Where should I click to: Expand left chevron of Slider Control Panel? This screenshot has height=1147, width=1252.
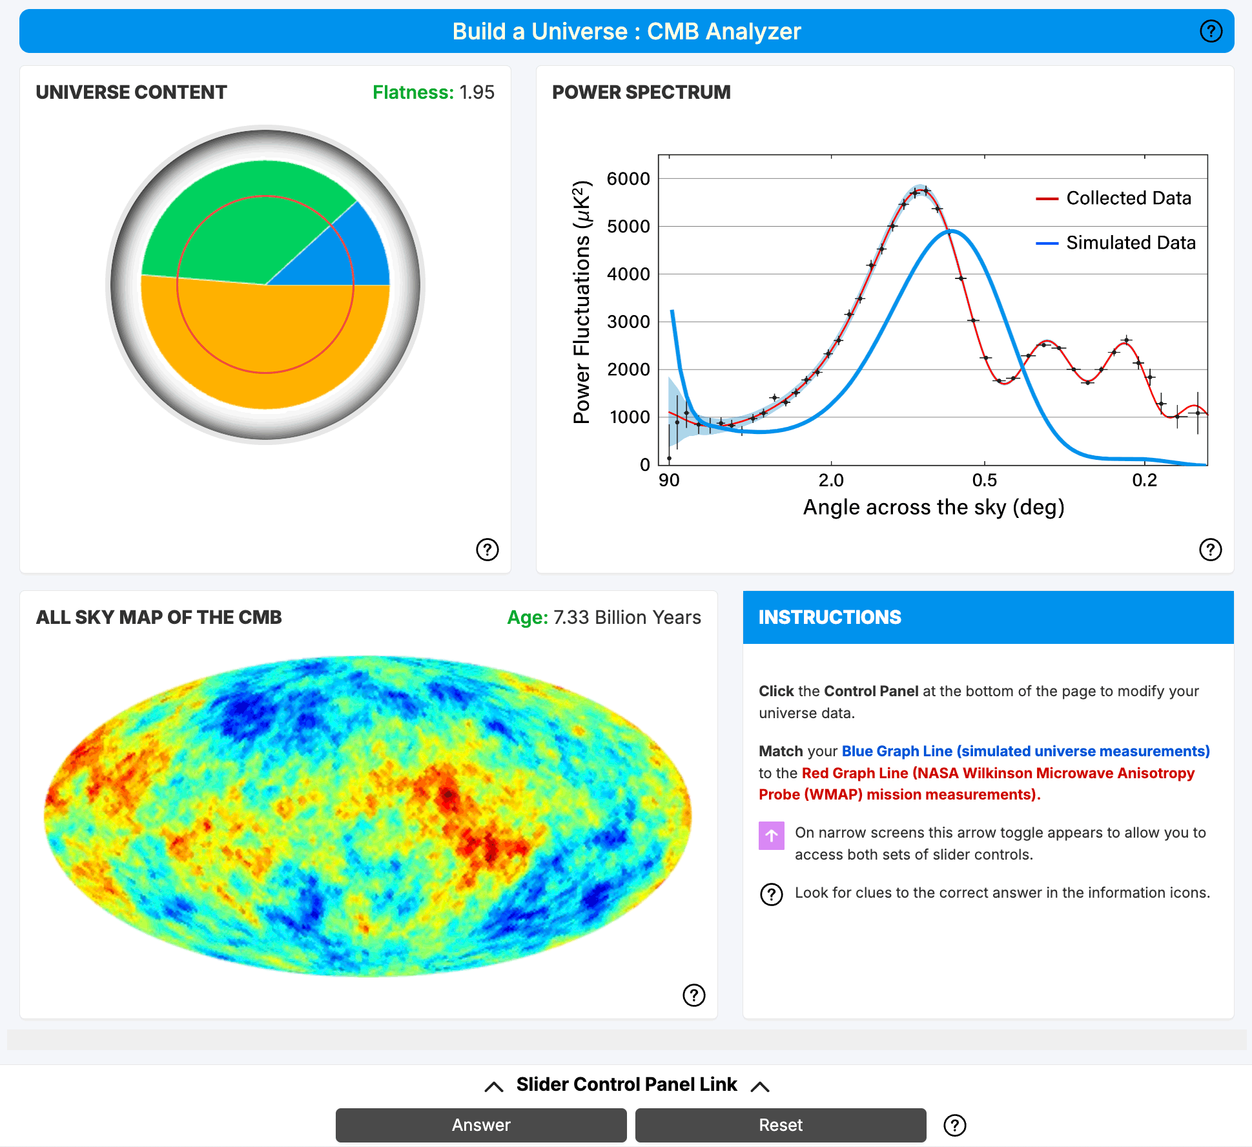tap(494, 1086)
